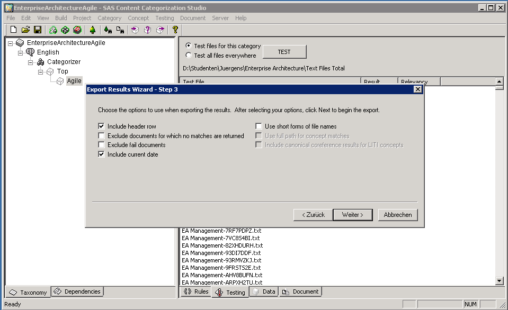Collapse the English tree node
508x310 pixels.
click(21, 53)
